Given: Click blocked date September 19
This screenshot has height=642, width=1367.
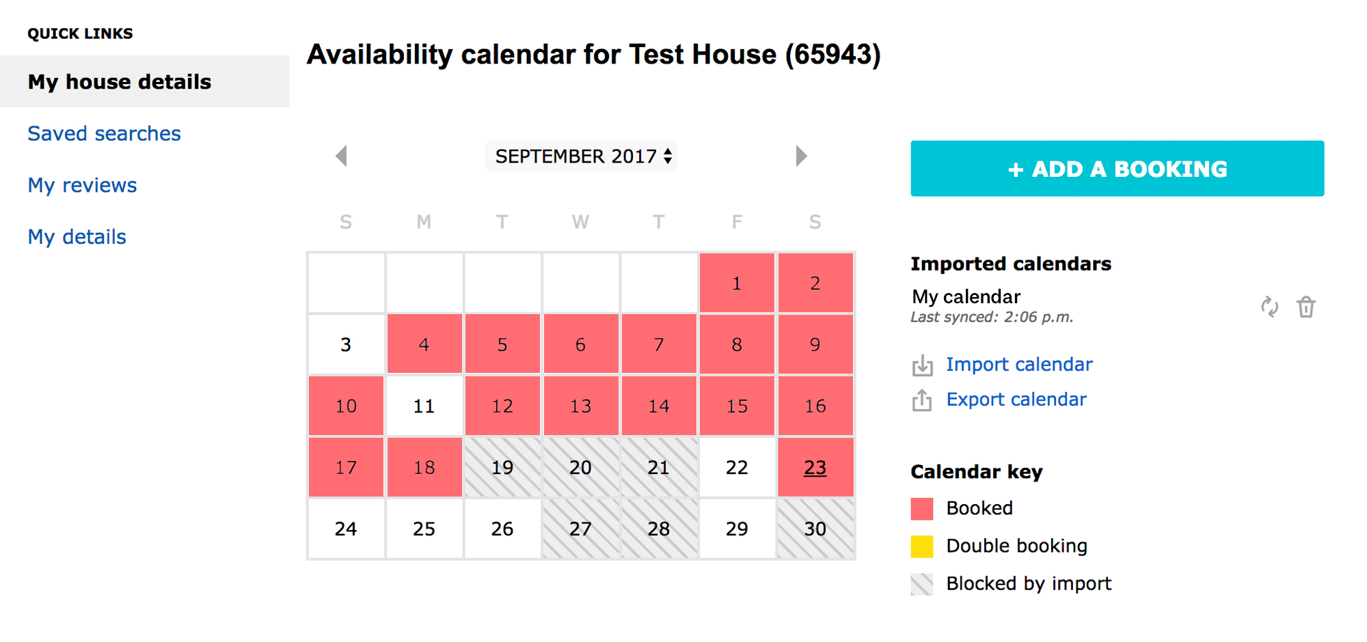Looking at the screenshot, I should [x=502, y=467].
